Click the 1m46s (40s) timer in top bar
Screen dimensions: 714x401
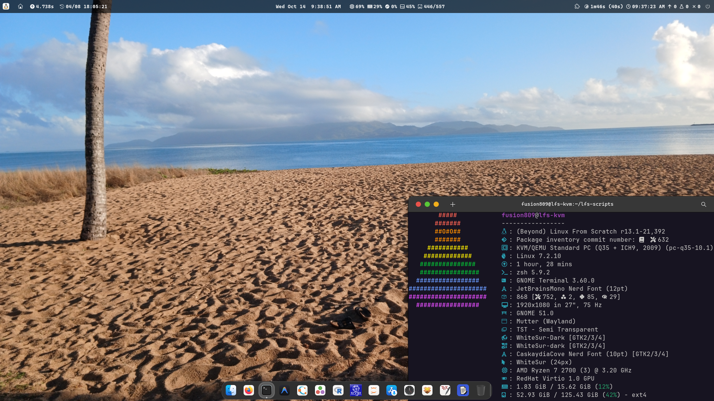click(x=604, y=6)
